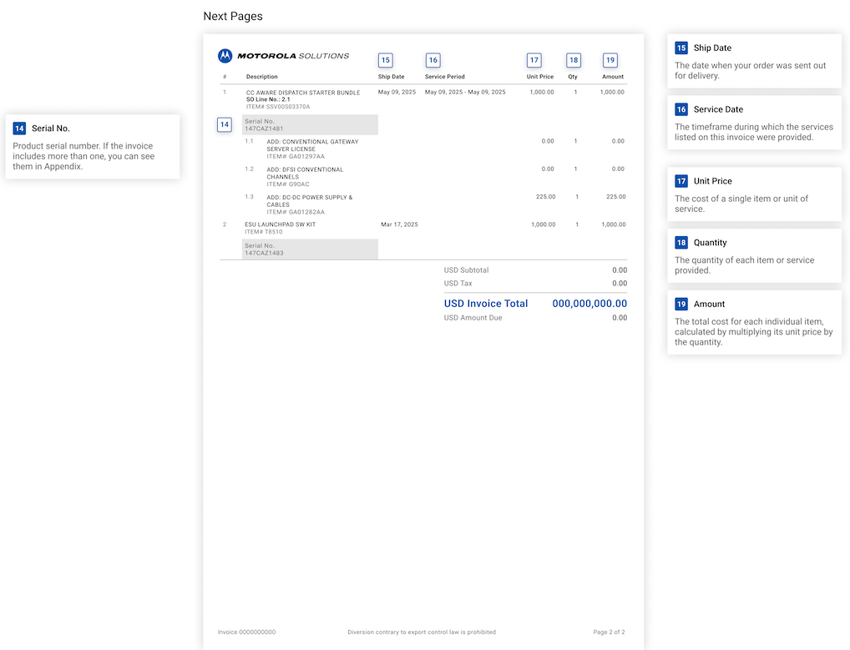The height and width of the screenshot is (650, 850).
Task: Select ADD: DFSI CONVENTIONAL CHANNELS line
Action: tap(305, 174)
